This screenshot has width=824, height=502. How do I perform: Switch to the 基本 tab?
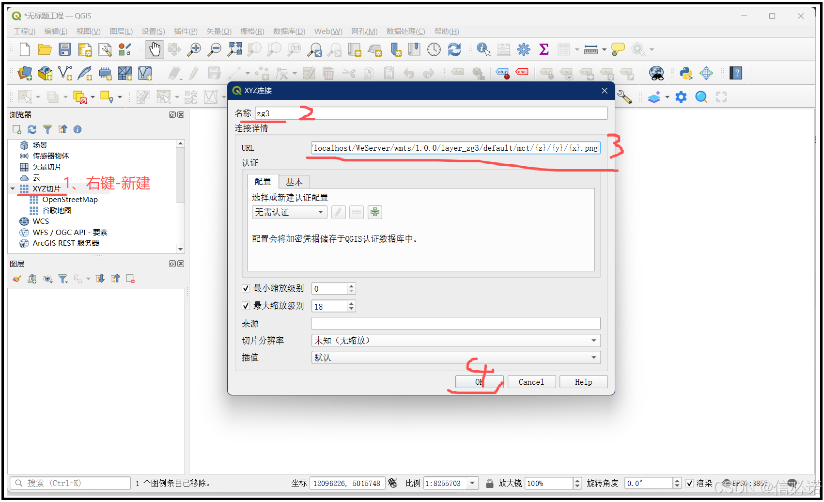click(294, 182)
